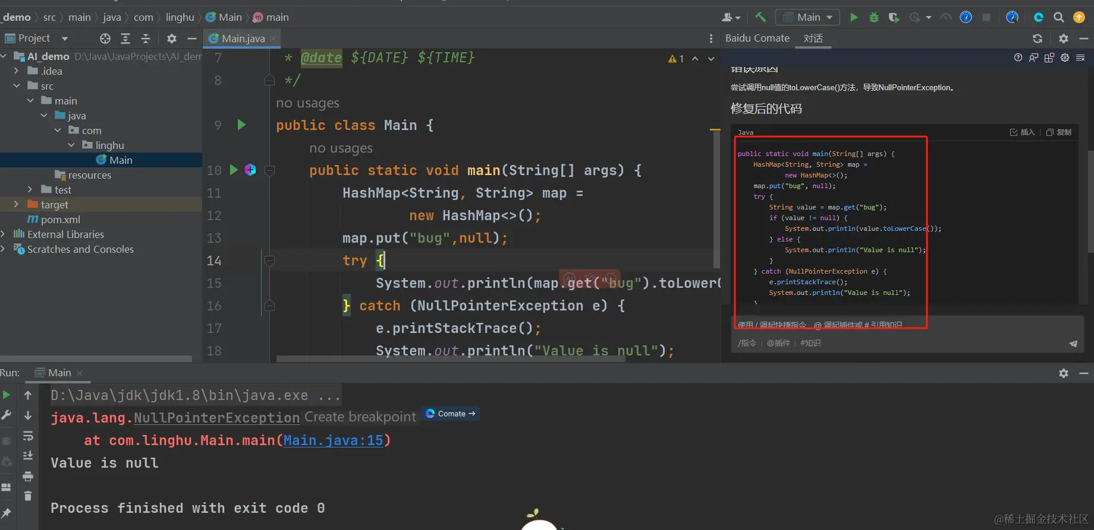Image resolution: width=1094 pixels, height=530 pixels.
Task: Open Run panel wrench configuration icon
Action: click(x=7, y=415)
